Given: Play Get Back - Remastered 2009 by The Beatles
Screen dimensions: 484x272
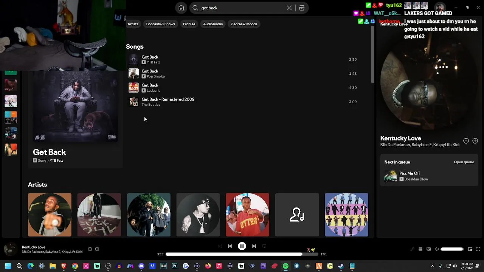Looking at the screenshot, I should [242, 102].
